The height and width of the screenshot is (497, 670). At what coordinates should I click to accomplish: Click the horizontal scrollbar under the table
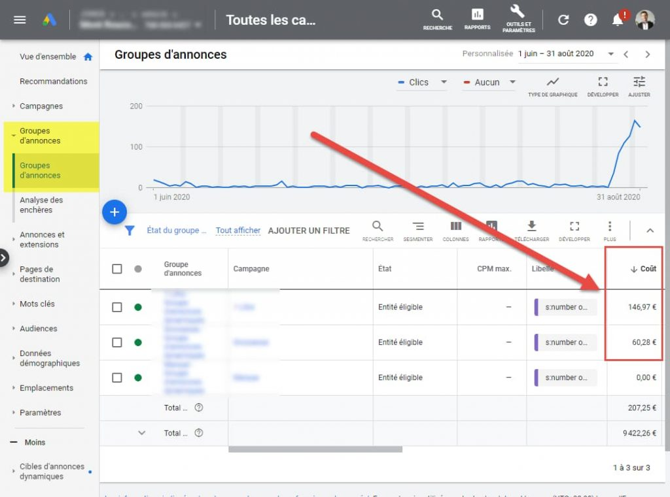[315, 449]
